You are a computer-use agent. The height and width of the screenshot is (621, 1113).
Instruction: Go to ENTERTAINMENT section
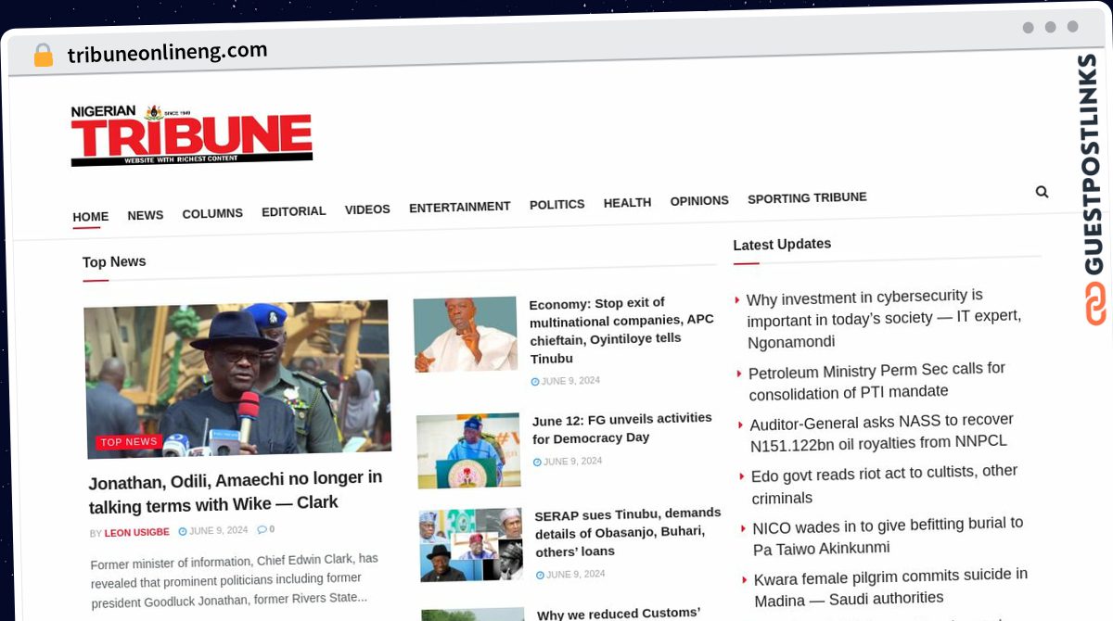[x=460, y=207]
